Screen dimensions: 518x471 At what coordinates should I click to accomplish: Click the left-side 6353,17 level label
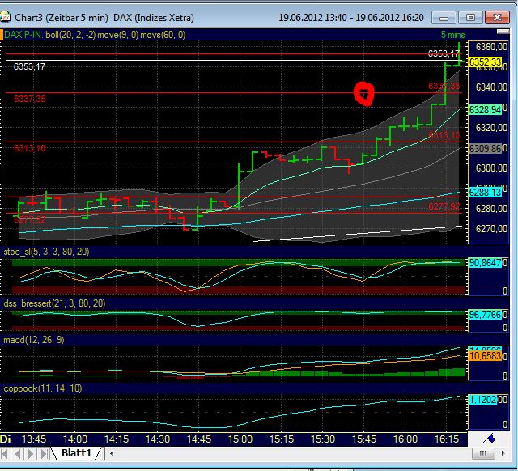[x=29, y=66]
